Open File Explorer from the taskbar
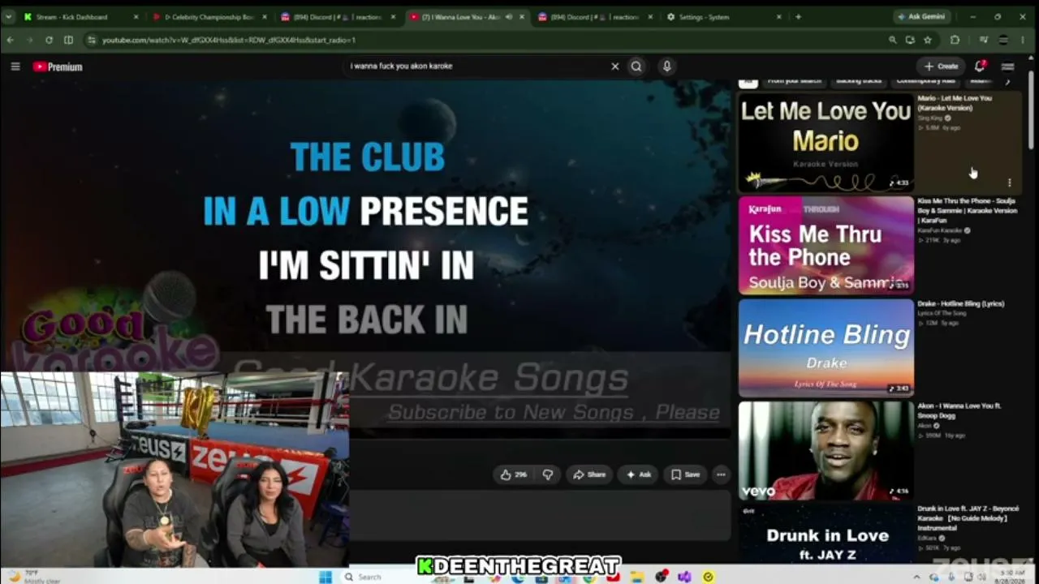 pos(638,577)
